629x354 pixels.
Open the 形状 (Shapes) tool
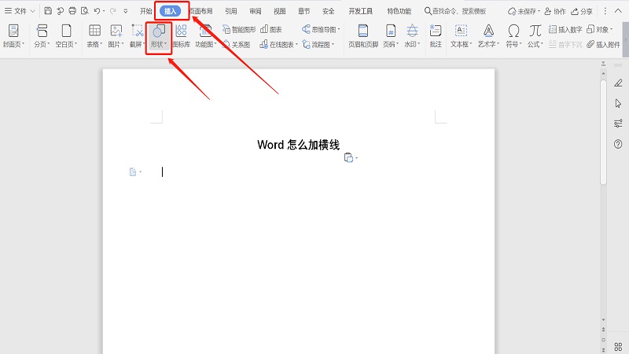pos(158,35)
